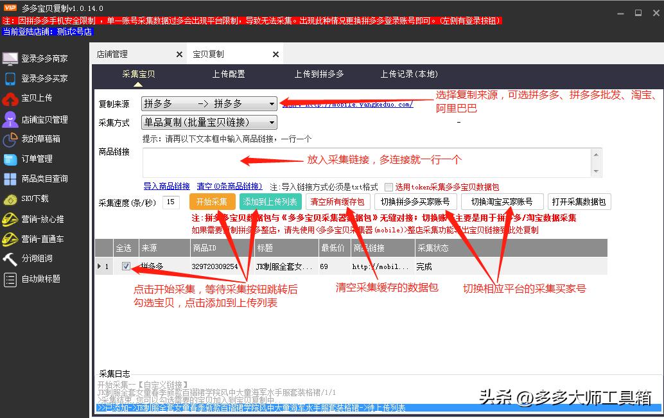
Task: Click the 导入商品链接 link
Action: (x=168, y=186)
